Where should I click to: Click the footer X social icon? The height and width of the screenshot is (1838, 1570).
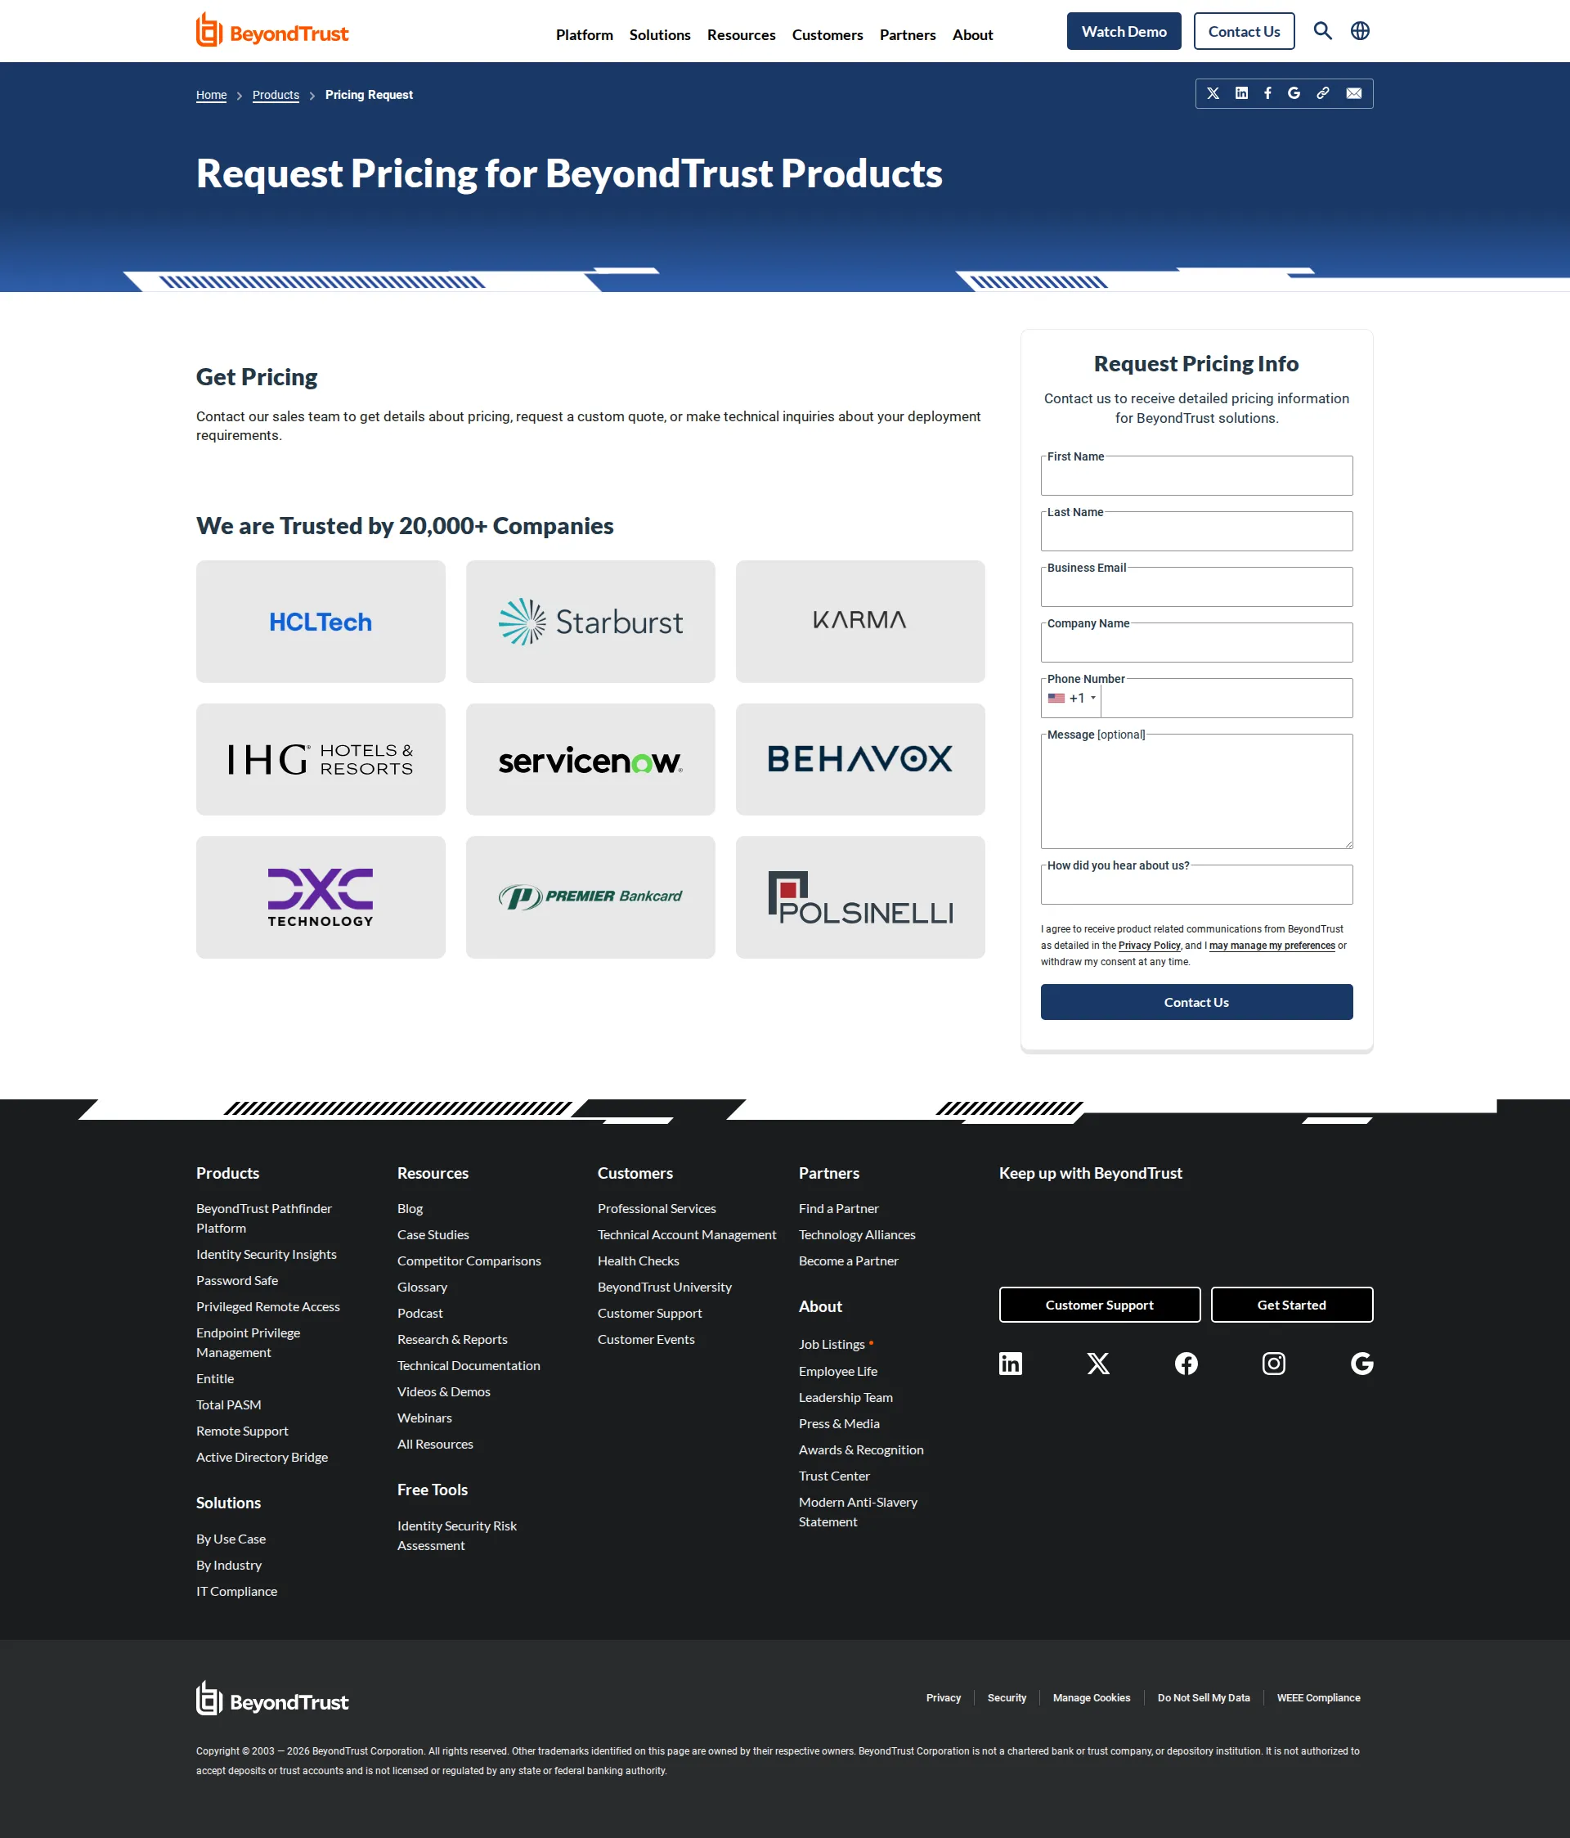[1098, 1364]
